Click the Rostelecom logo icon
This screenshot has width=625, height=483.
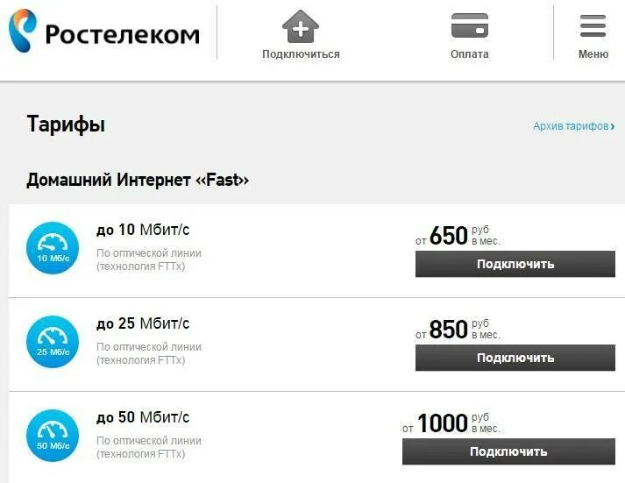coord(23,31)
